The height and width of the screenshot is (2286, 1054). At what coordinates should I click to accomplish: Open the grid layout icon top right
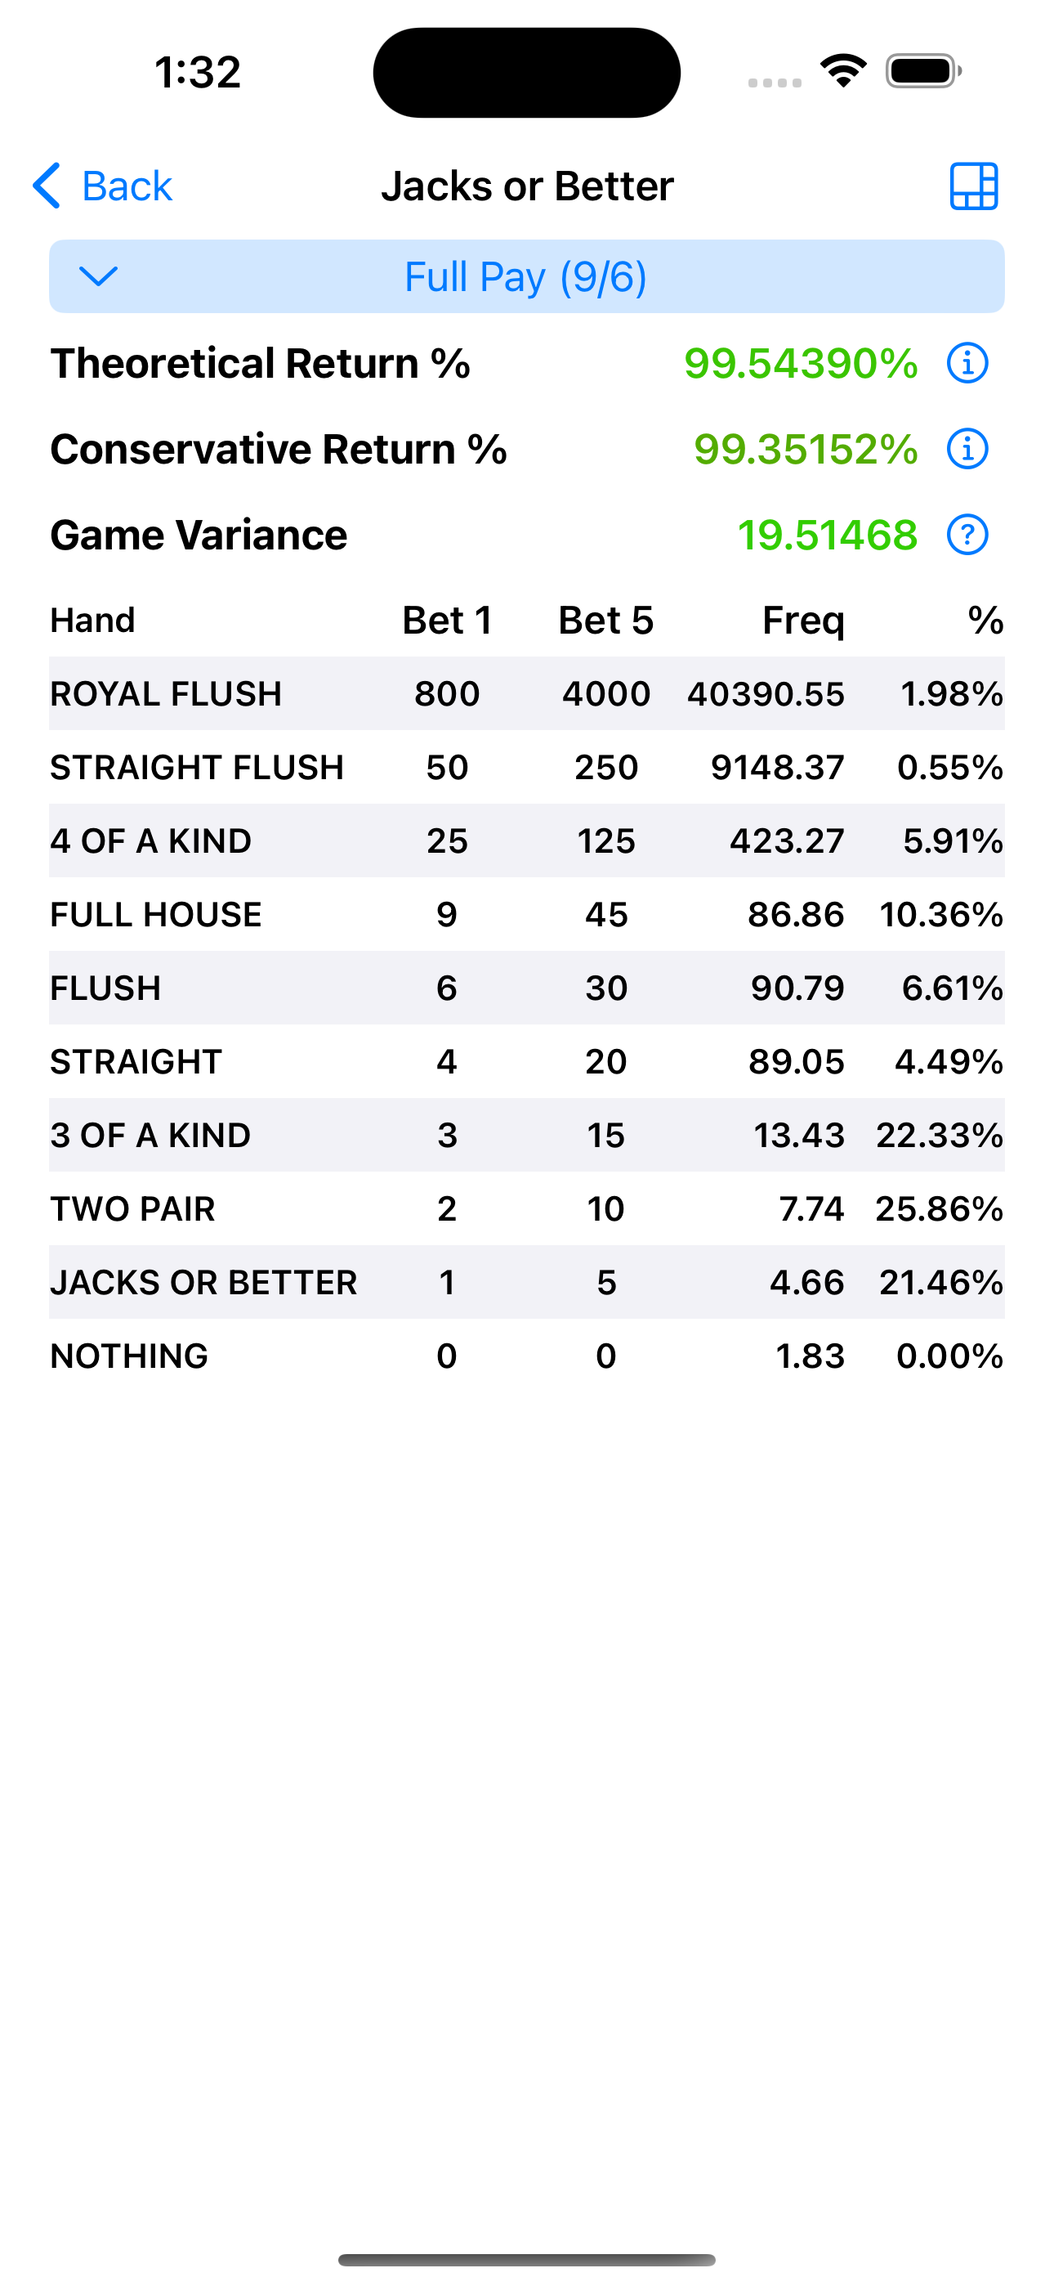click(973, 186)
